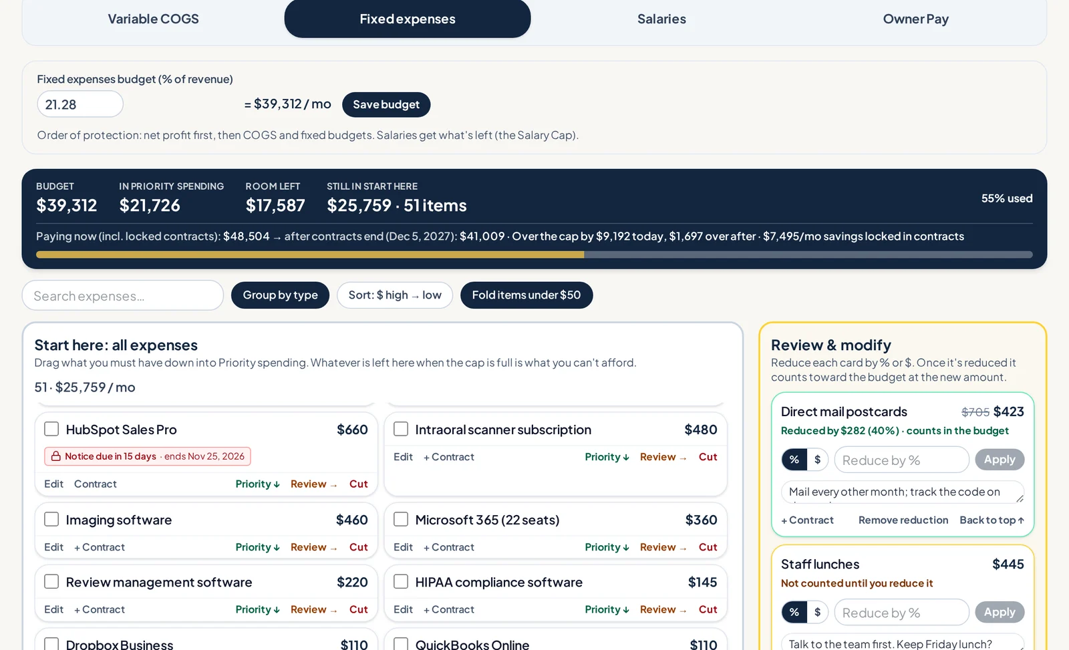
Task: Select percent mode for Direct mail postcards
Action: coord(794,460)
